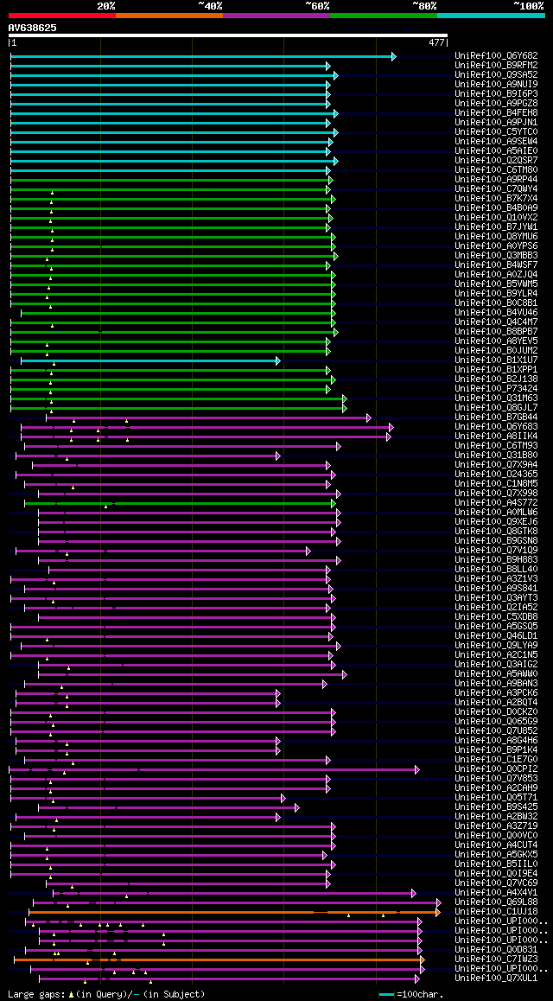Click the green ~80% legend segment

(x=384, y=15)
